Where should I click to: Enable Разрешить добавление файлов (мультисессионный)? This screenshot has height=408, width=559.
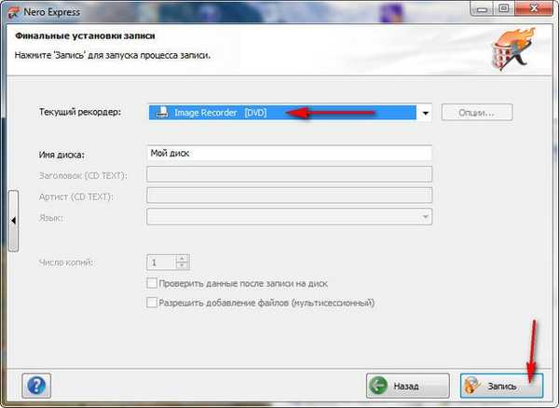(152, 303)
